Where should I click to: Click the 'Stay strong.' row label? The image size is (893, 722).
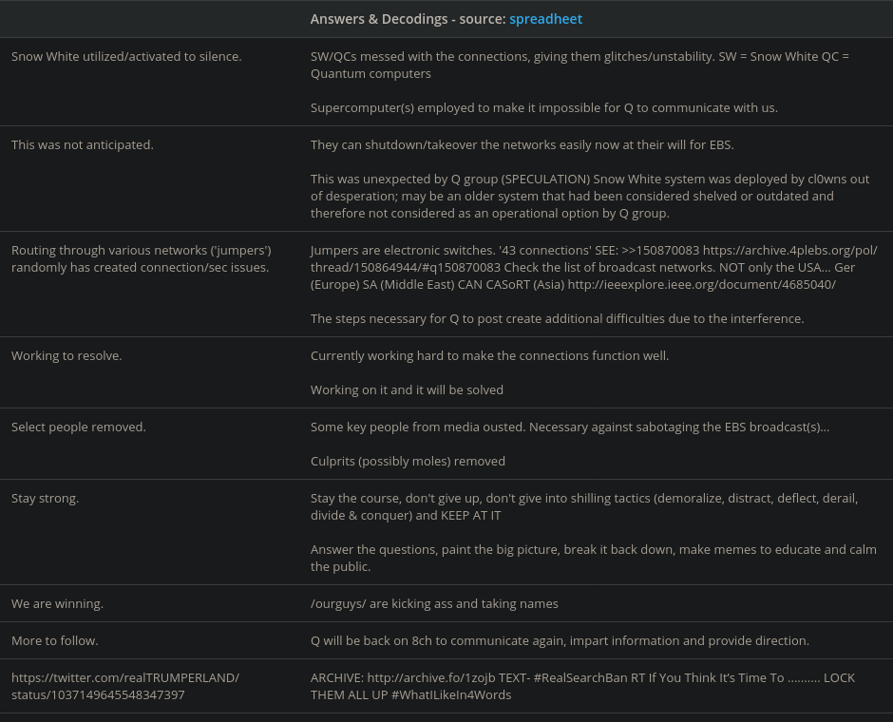pyautogui.click(x=45, y=498)
